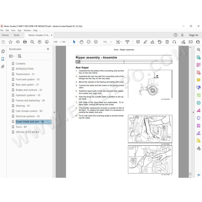
Task: Open bookmark options dropdown menu
Action: click(x=12, y=56)
